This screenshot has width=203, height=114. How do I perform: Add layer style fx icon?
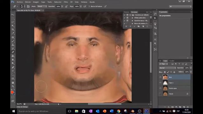(x=168, y=107)
